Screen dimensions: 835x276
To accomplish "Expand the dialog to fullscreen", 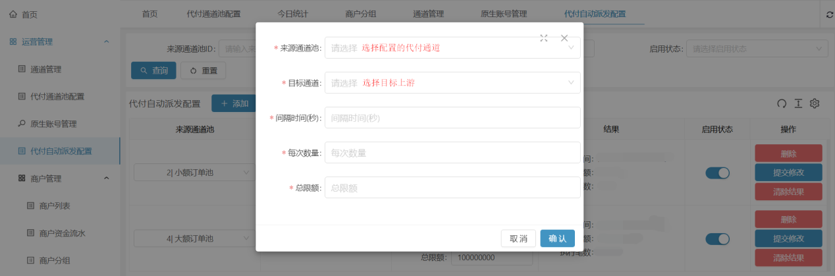I will pos(544,38).
